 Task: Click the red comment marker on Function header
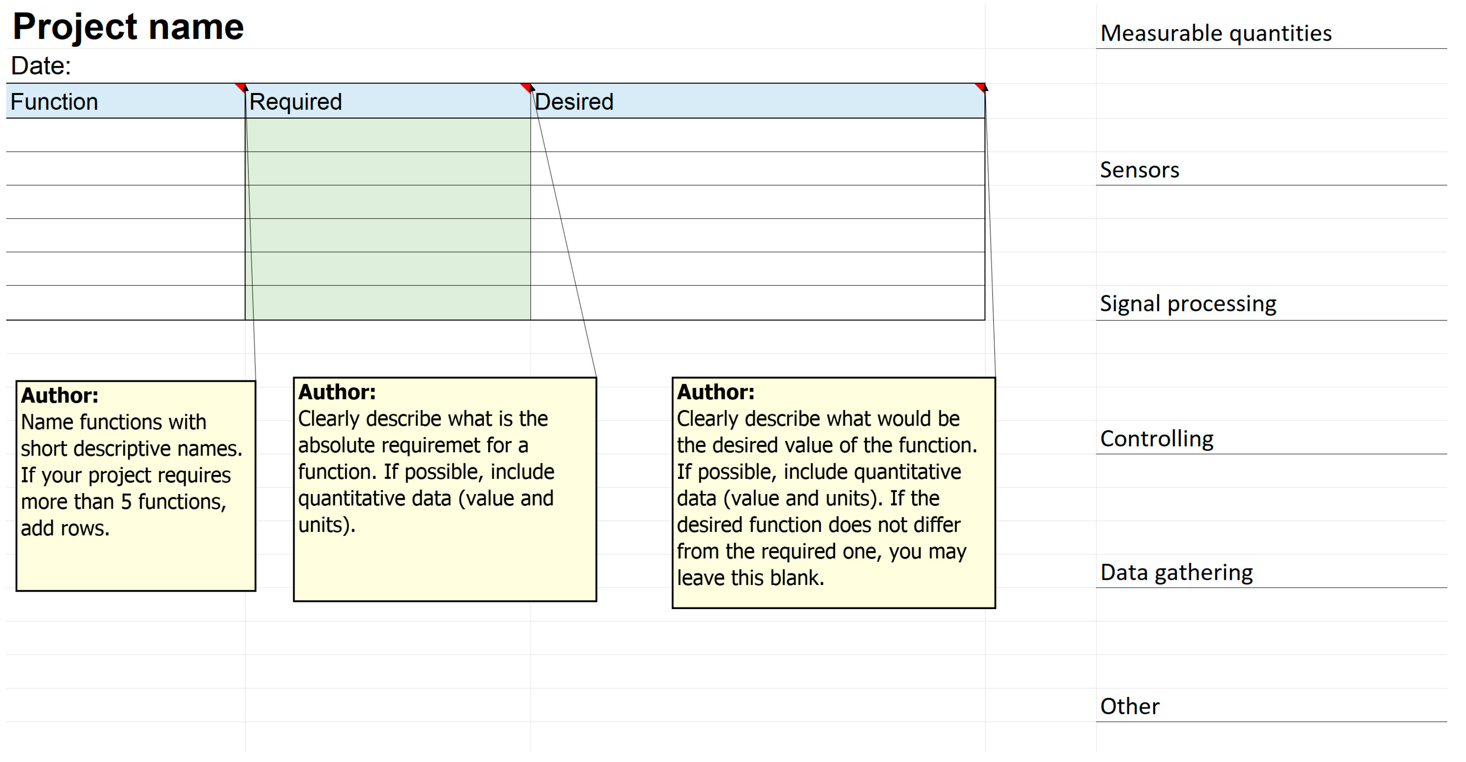click(x=241, y=87)
